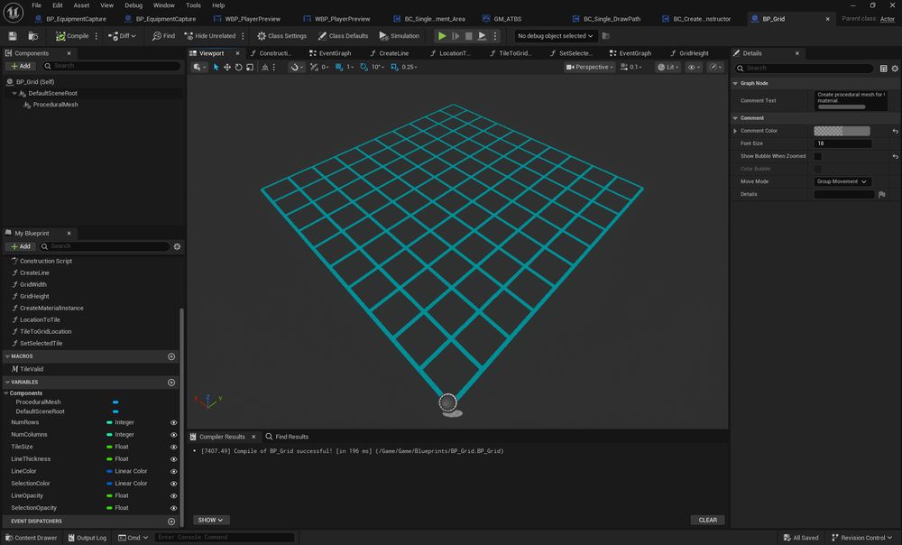Screen dimensions: 902x545
Task: Click the Comment Color swatch
Action: click(842, 131)
